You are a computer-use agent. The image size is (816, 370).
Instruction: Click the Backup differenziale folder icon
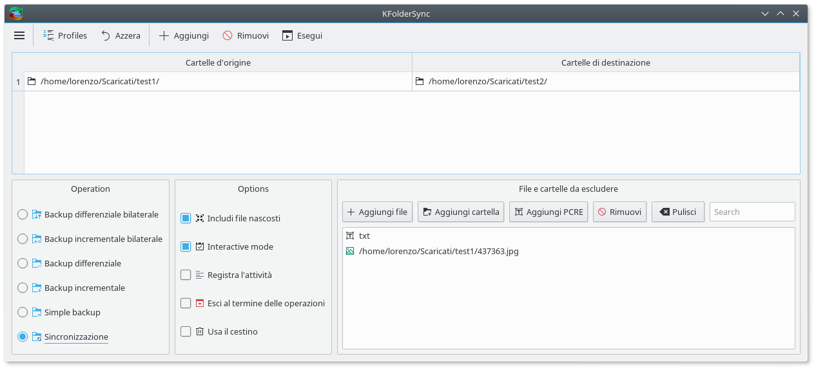(x=37, y=263)
